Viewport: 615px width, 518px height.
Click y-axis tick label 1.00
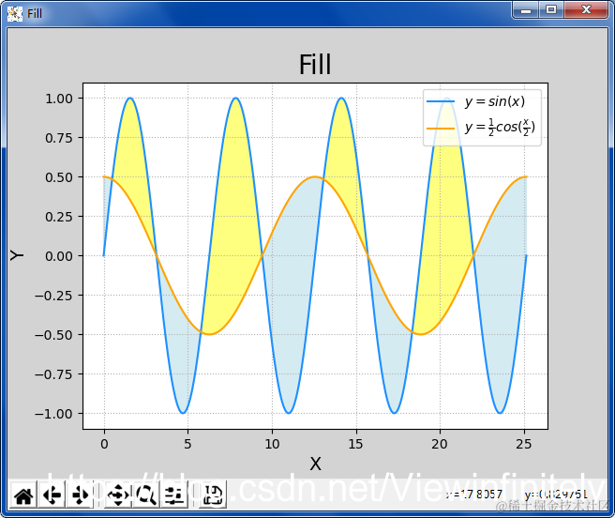pos(59,99)
